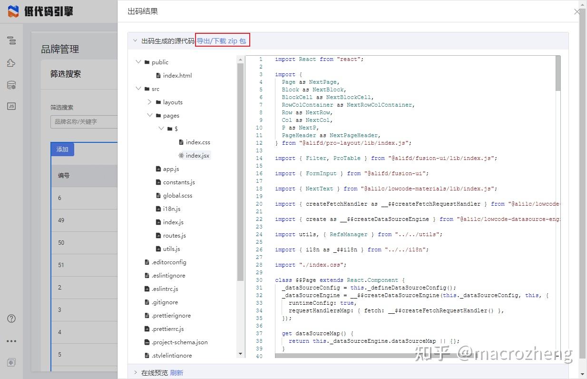
Task: Collapse the pages folder
Action: click(149, 115)
